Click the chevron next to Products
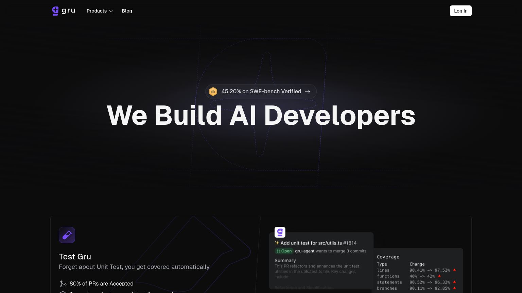Viewport: 522px width, 293px height. [x=111, y=11]
